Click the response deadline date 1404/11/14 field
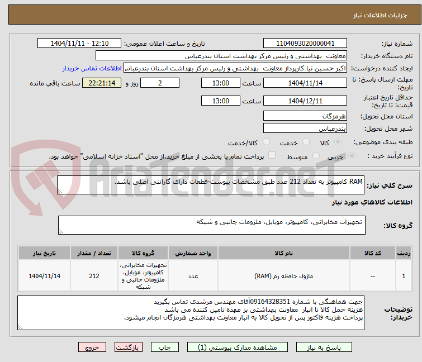This screenshot has height=362, width=422. pos(305,83)
